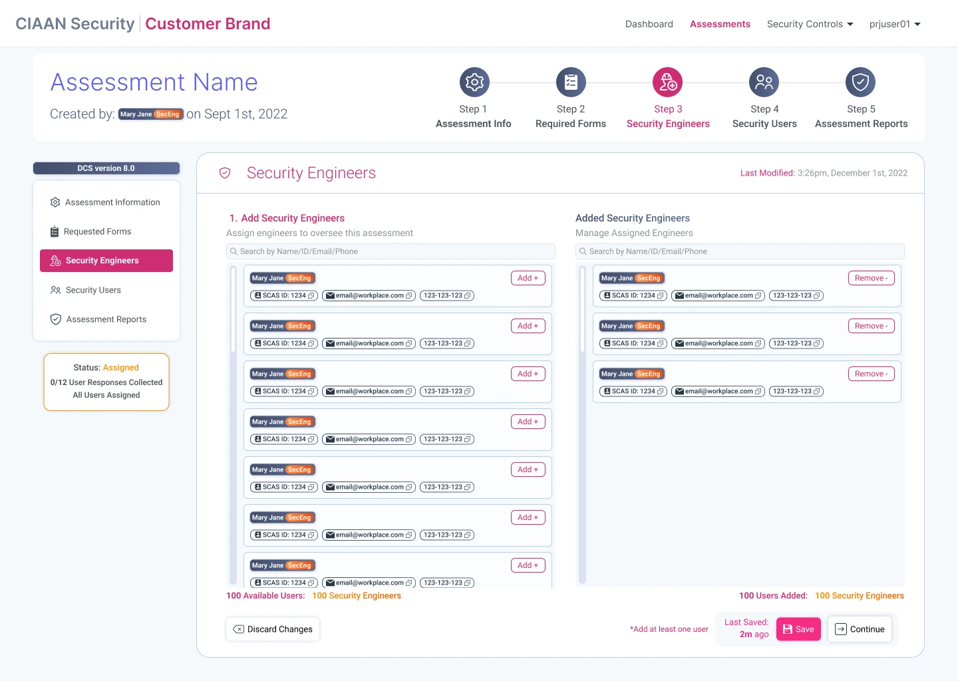Copy phone number of second available engineer
958x681 pixels.
point(467,344)
